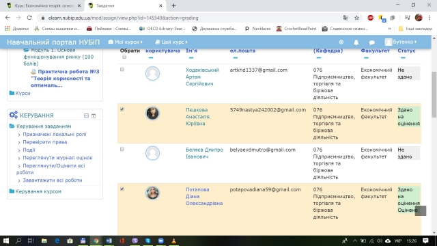Viewport: 437px width, 246px height.
Task: Expand the Цей курс dropdown menu
Action: pyautogui.click(x=171, y=42)
